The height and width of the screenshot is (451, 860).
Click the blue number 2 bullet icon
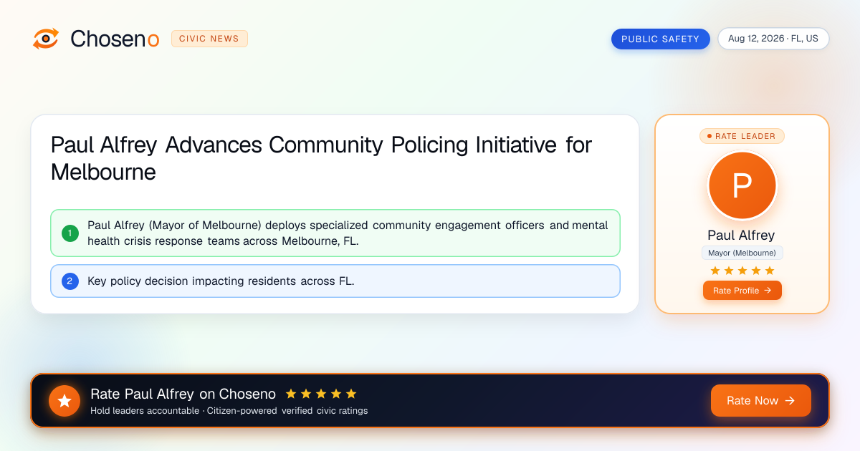point(70,281)
